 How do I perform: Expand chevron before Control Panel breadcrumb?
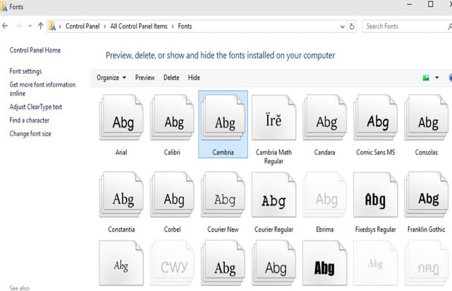[60, 27]
